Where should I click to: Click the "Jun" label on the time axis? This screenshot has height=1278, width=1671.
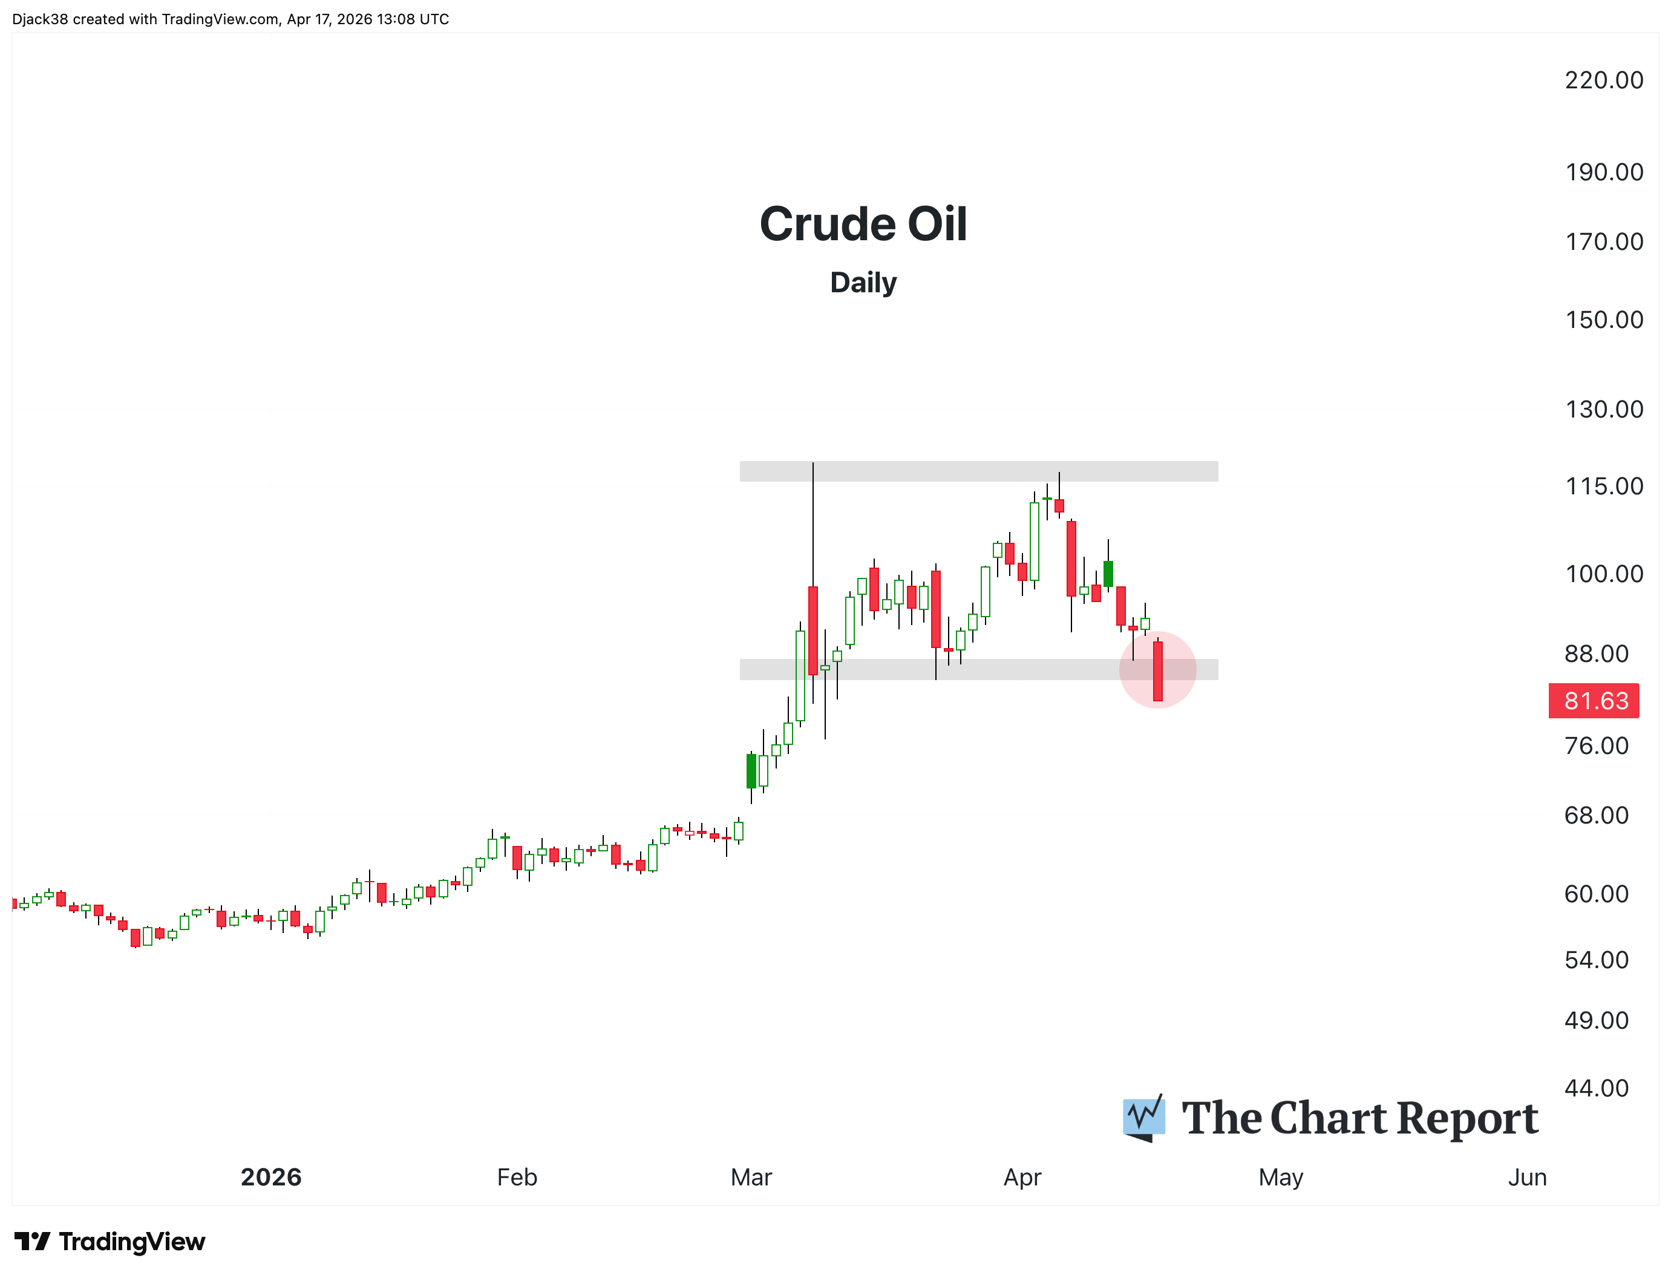pos(1527,1178)
